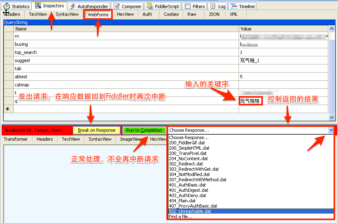
Task: Choose 204_NoContent.dat response
Action: click(251, 159)
